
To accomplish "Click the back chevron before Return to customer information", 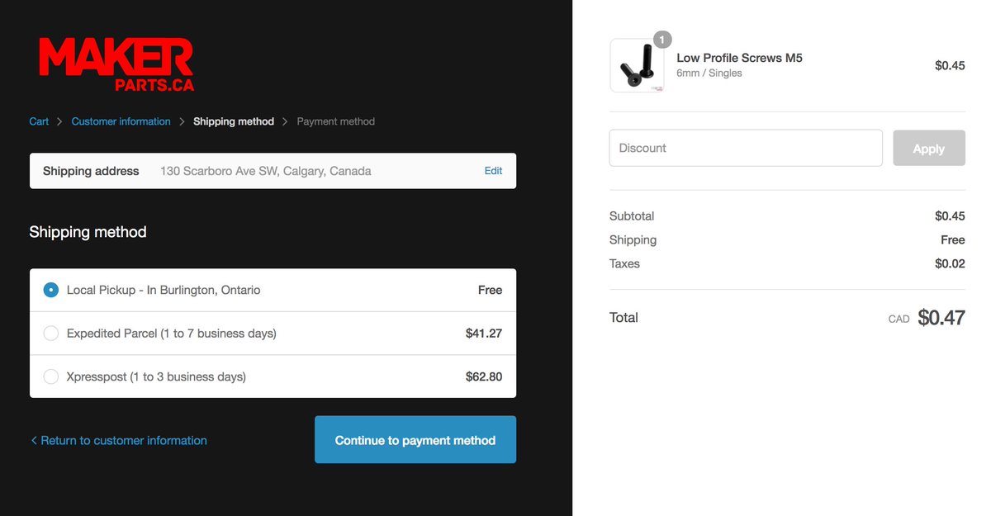I will [34, 441].
